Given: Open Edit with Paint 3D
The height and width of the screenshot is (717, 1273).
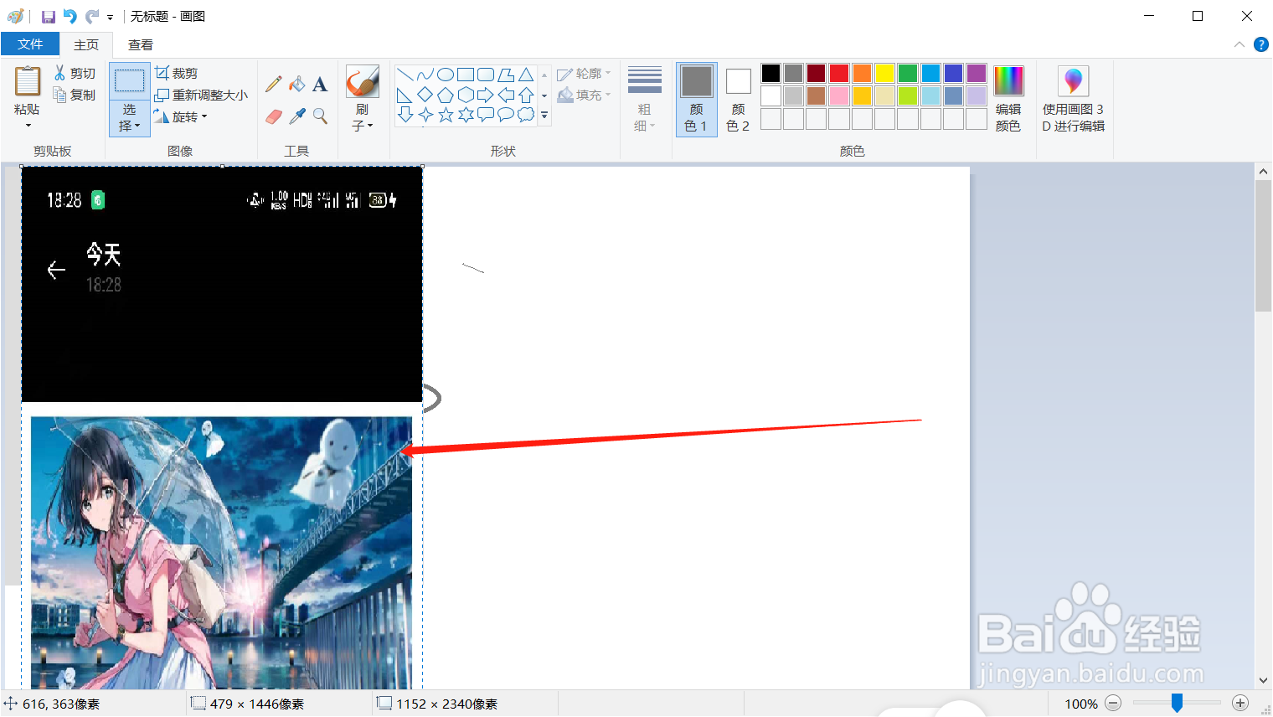Looking at the screenshot, I should pyautogui.click(x=1074, y=98).
